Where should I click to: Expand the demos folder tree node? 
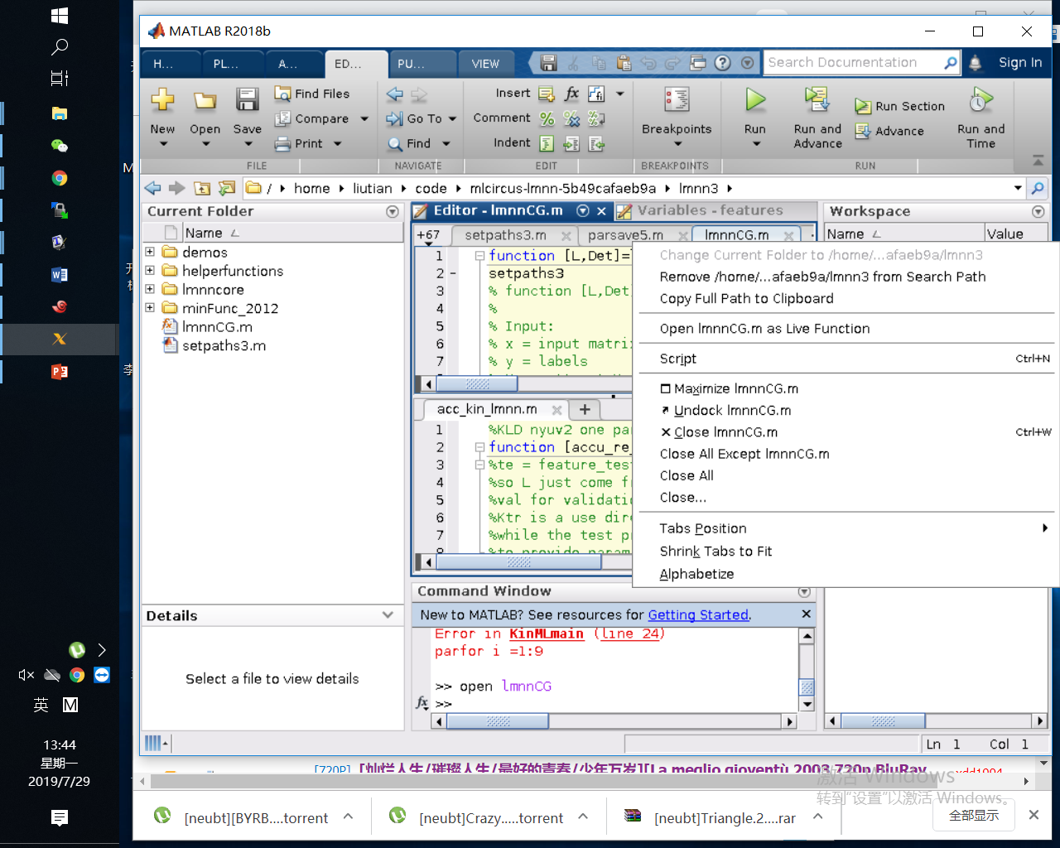150,252
